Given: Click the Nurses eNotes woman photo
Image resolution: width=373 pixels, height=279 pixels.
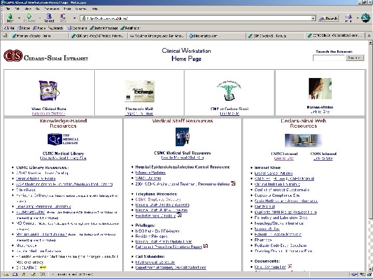Looking at the screenshot, I should (x=320, y=88).
